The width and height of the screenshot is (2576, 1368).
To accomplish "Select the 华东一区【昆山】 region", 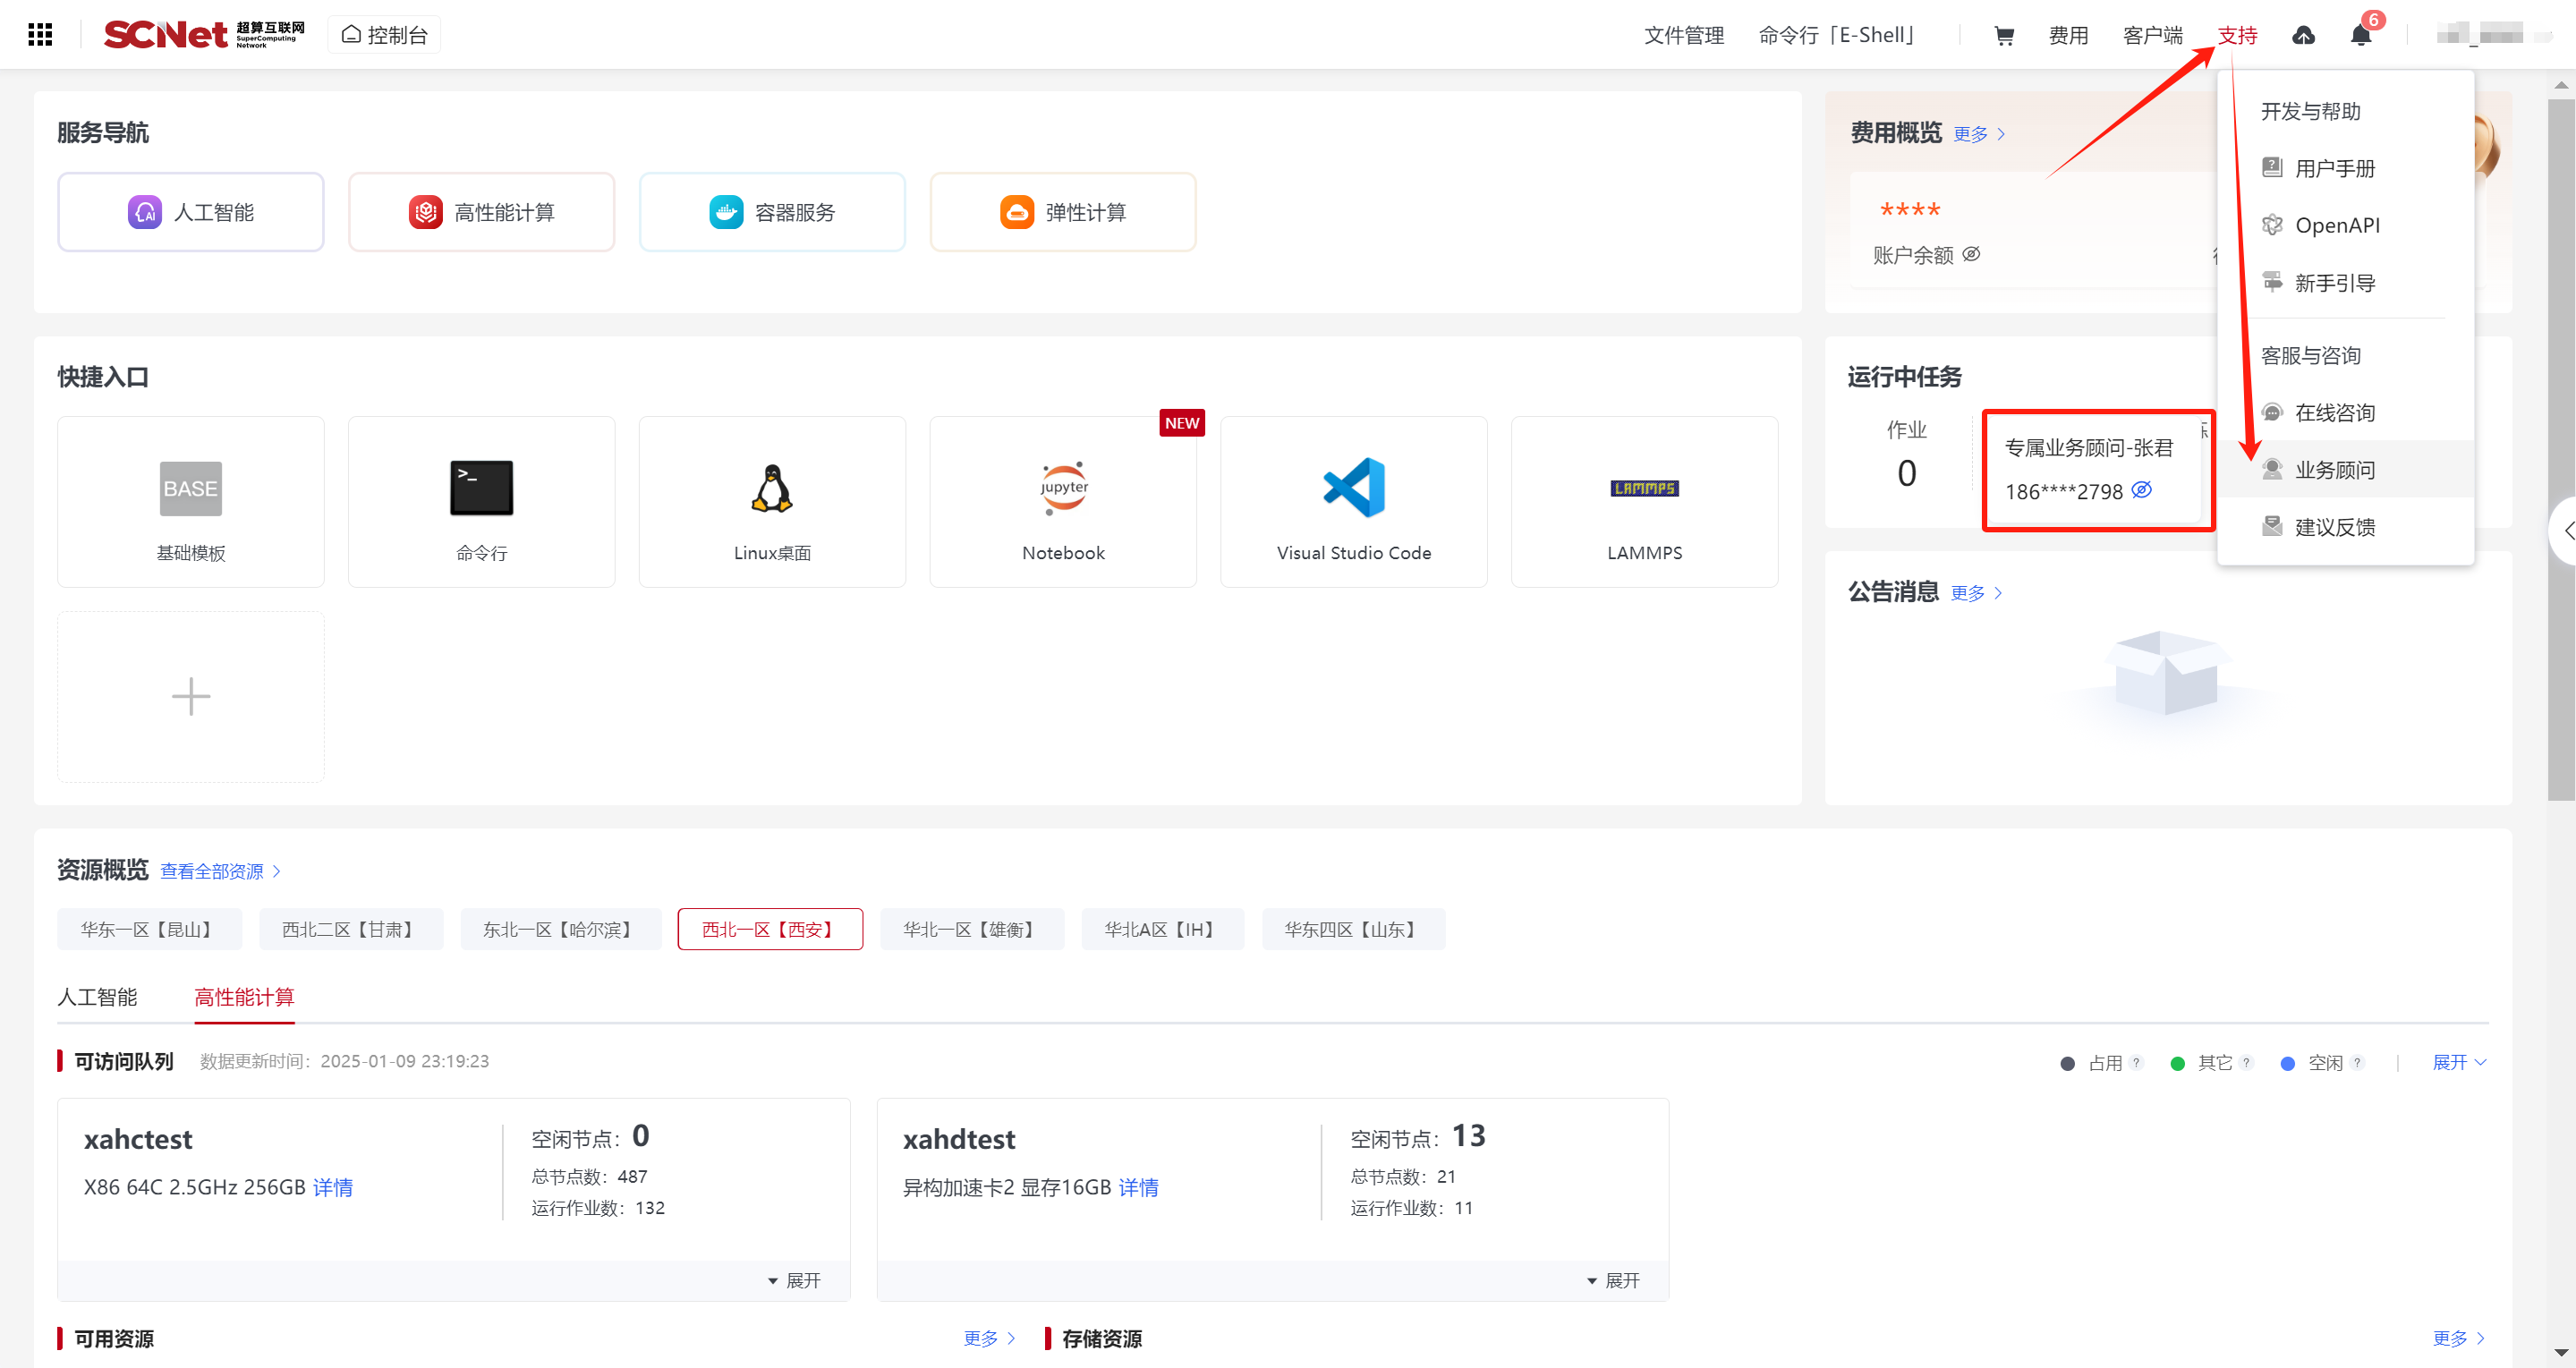I will click(x=149, y=929).
